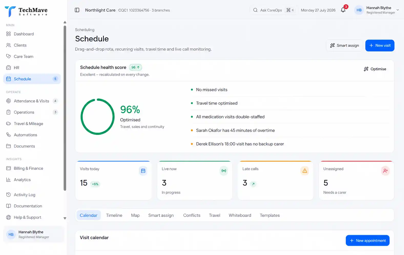Select the Templates tab
This screenshot has height=255, width=404.
point(270,215)
